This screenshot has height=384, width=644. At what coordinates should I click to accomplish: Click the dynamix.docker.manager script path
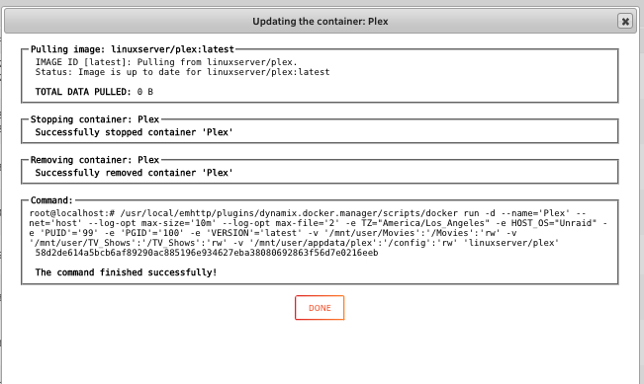point(289,213)
